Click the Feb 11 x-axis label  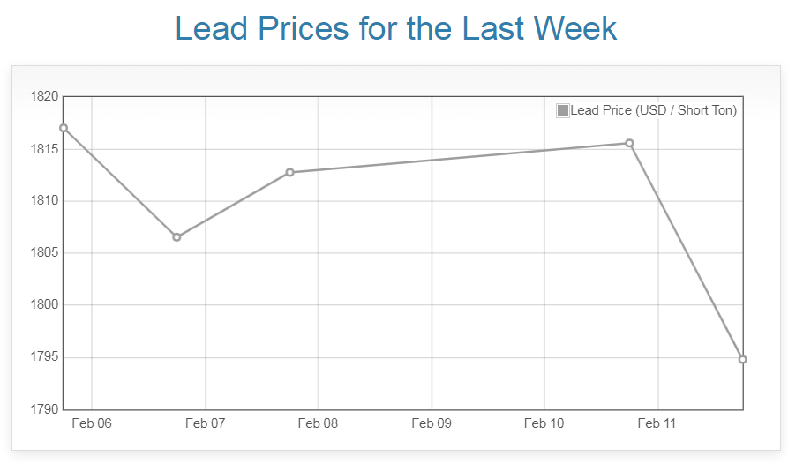pos(657,423)
